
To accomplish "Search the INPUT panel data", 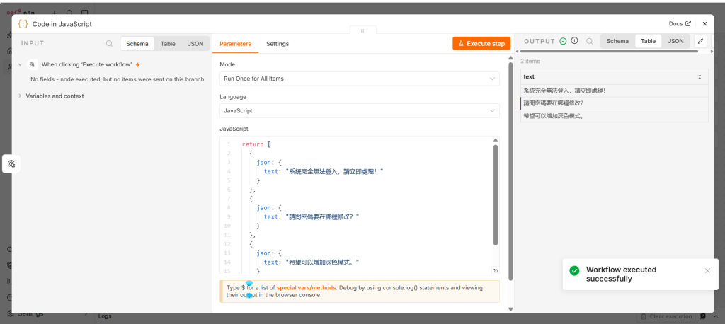I will [x=109, y=43].
